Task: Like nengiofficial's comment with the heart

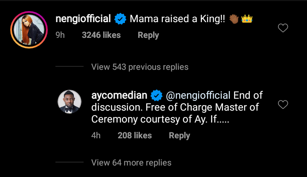Action: pos(283,28)
